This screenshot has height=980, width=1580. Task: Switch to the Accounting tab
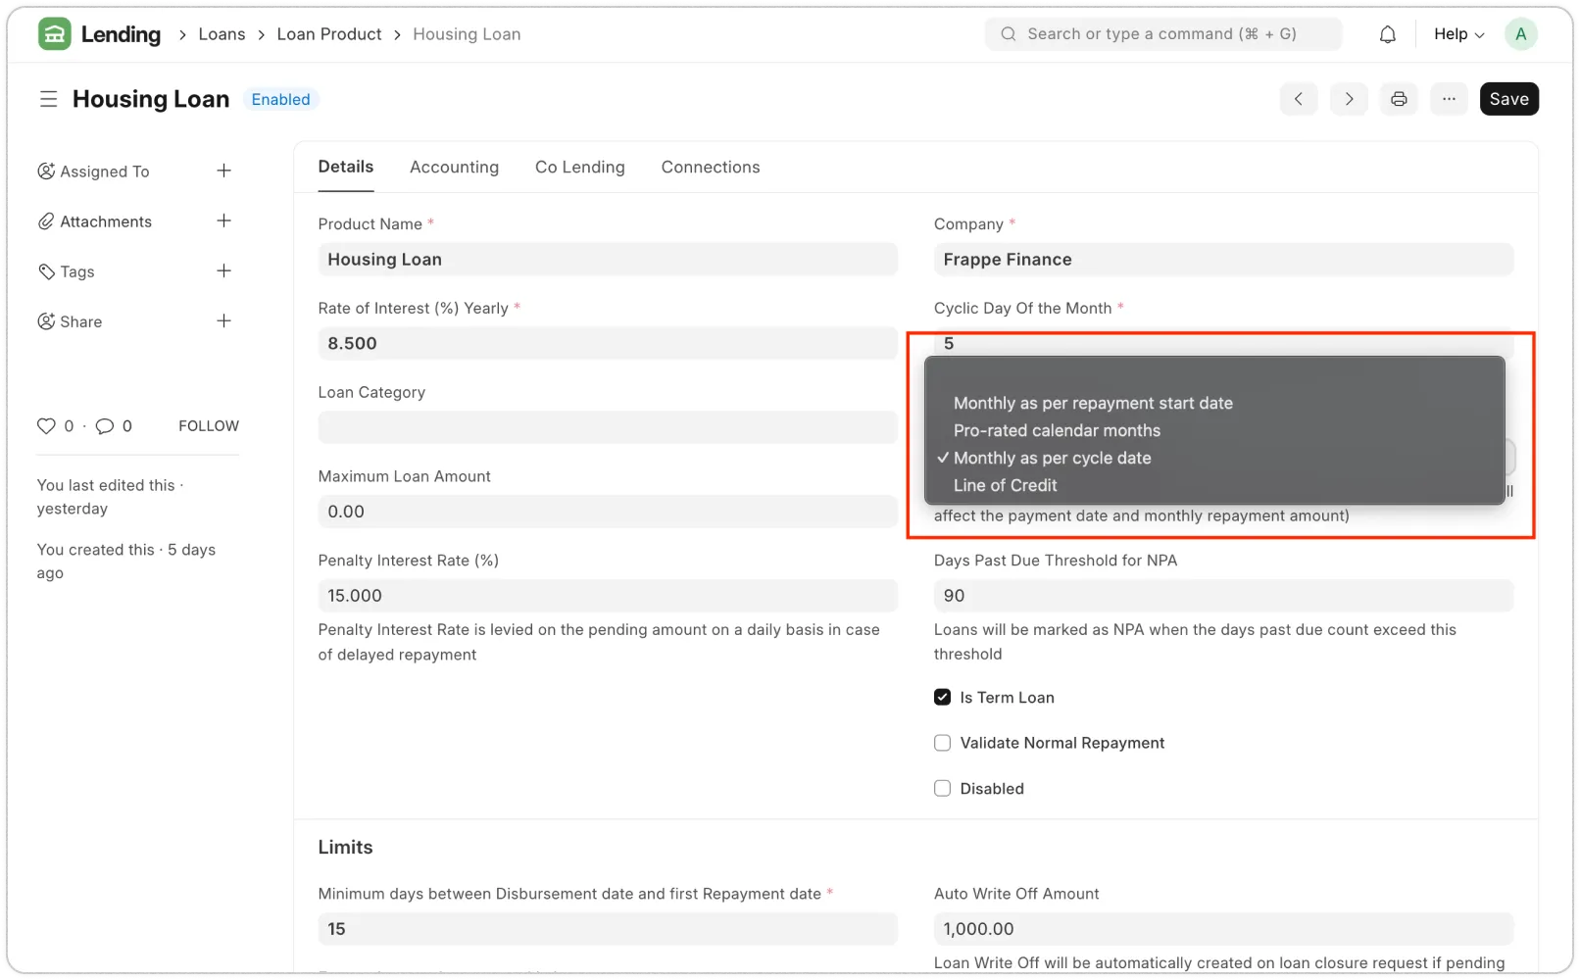pyautogui.click(x=454, y=167)
